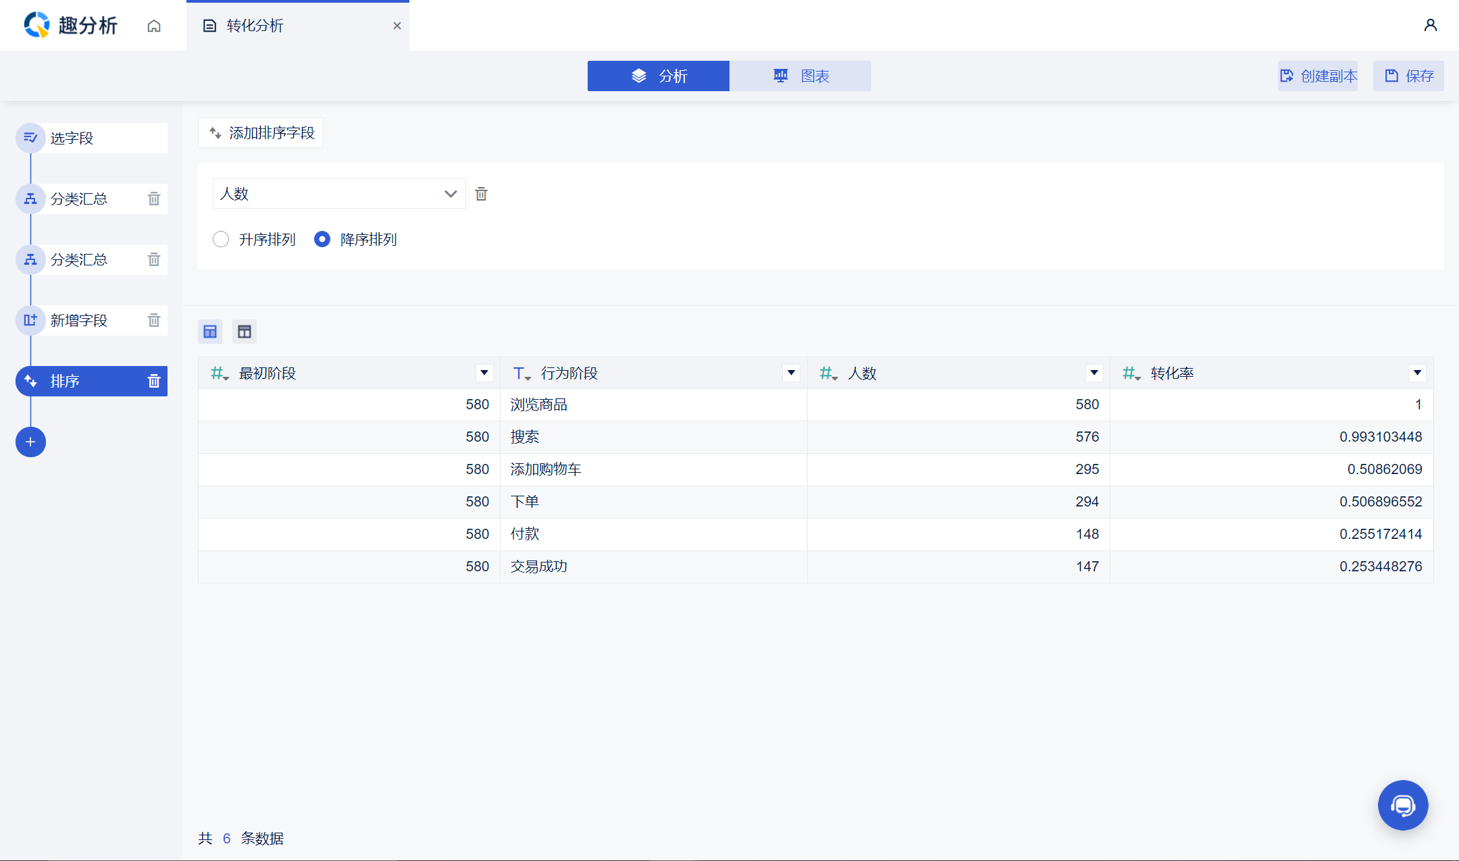
Task: Delete the 排序 step
Action: [154, 382]
